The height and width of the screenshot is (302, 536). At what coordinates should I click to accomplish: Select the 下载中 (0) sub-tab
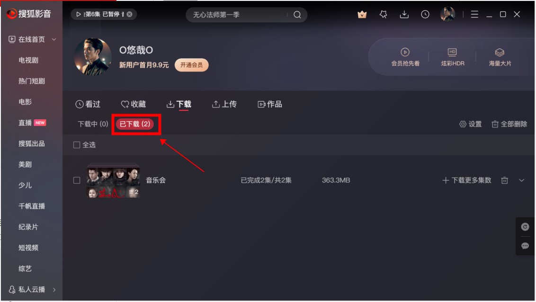93,124
